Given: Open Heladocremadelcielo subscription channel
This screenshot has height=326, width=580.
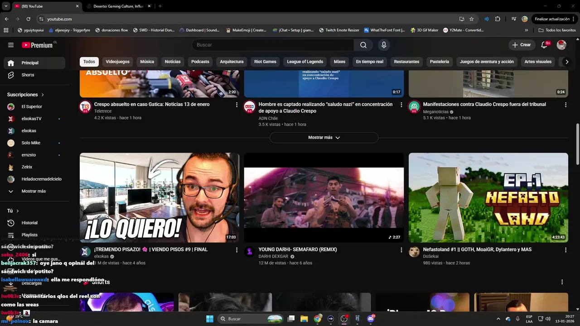Looking at the screenshot, I should click(34, 179).
